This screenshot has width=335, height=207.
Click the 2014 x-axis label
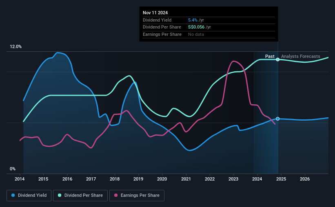pos(20,179)
